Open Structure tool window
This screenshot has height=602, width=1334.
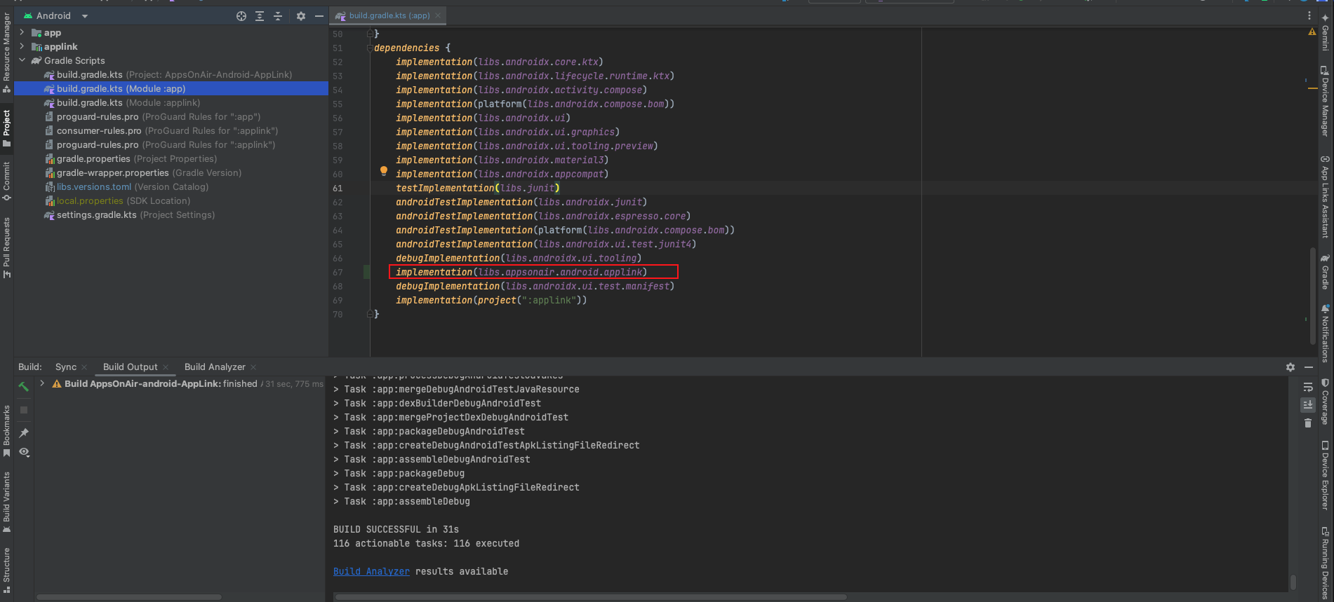coord(6,569)
